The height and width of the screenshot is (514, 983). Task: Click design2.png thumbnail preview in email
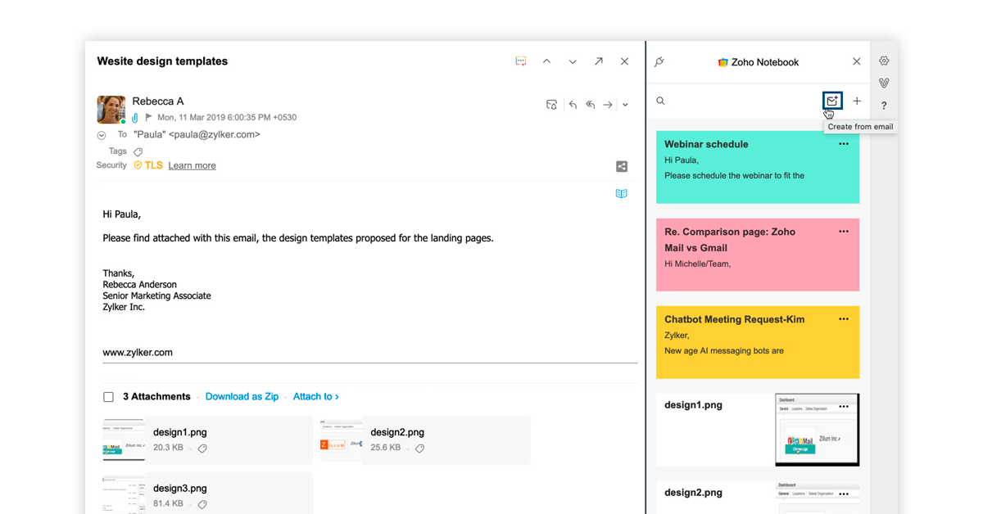pos(342,441)
